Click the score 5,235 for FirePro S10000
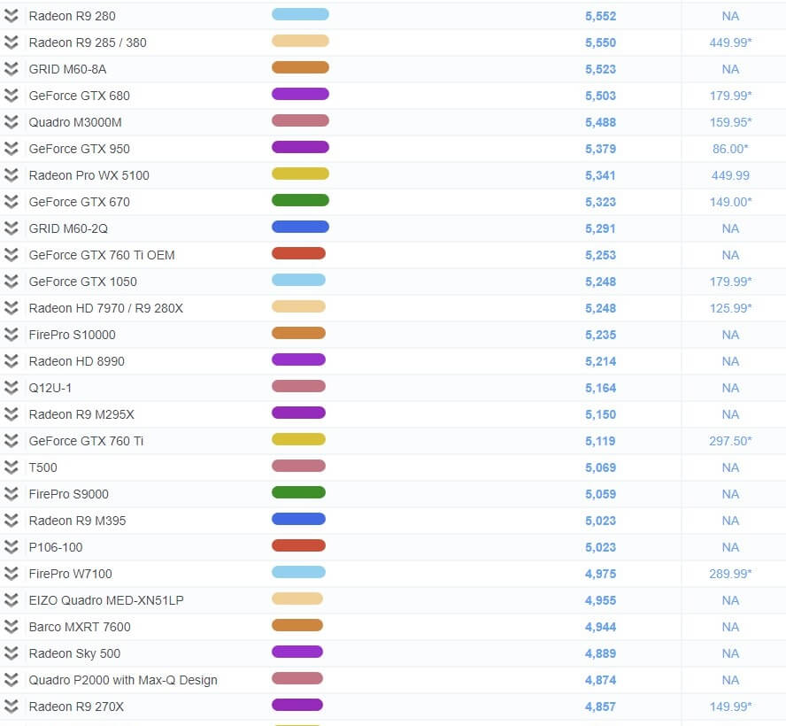 pos(600,335)
